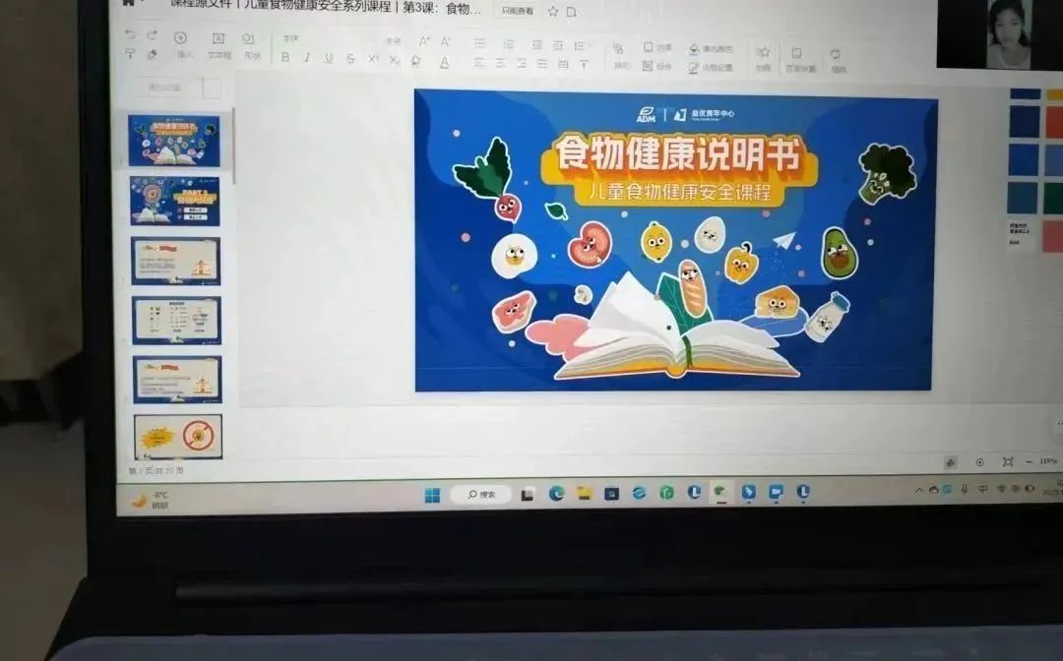Open the Windows Start menu

point(432,495)
